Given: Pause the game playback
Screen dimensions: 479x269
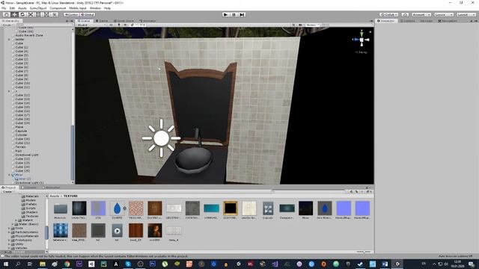Looking at the screenshot, I should coord(234,14).
